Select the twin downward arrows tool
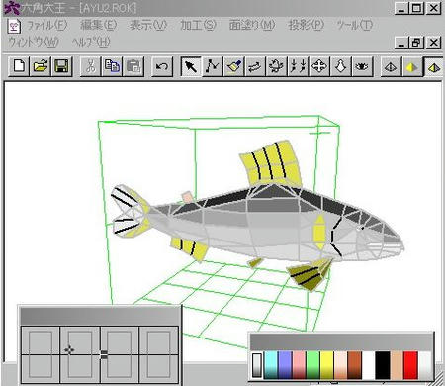The image size is (445, 386). (298, 66)
